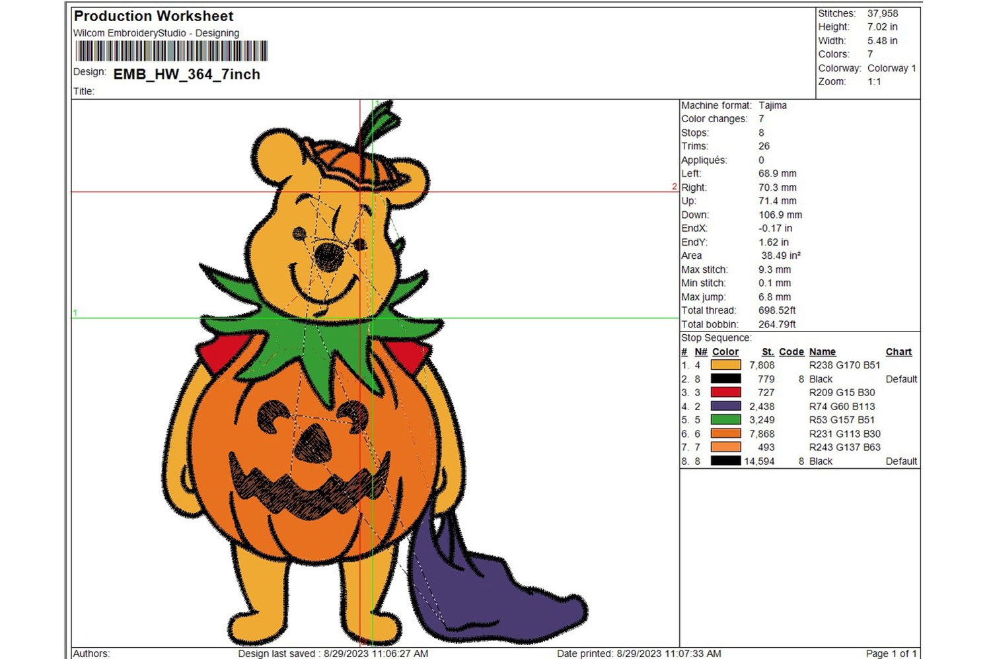Screen dimensions: 991x659
Task: Click the min stitch value '0.1 mm'
Action: [x=775, y=283]
